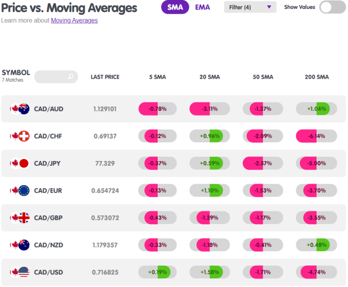Open the Moving Averages link
The image size is (348, 287).
click(74, 21)
